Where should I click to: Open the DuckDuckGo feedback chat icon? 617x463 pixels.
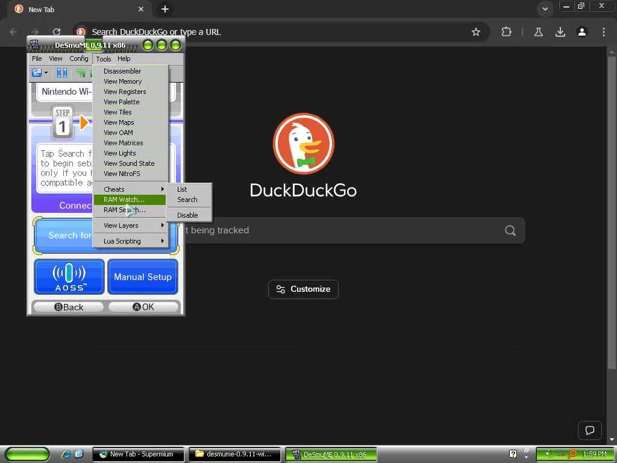tap(589, 430)
